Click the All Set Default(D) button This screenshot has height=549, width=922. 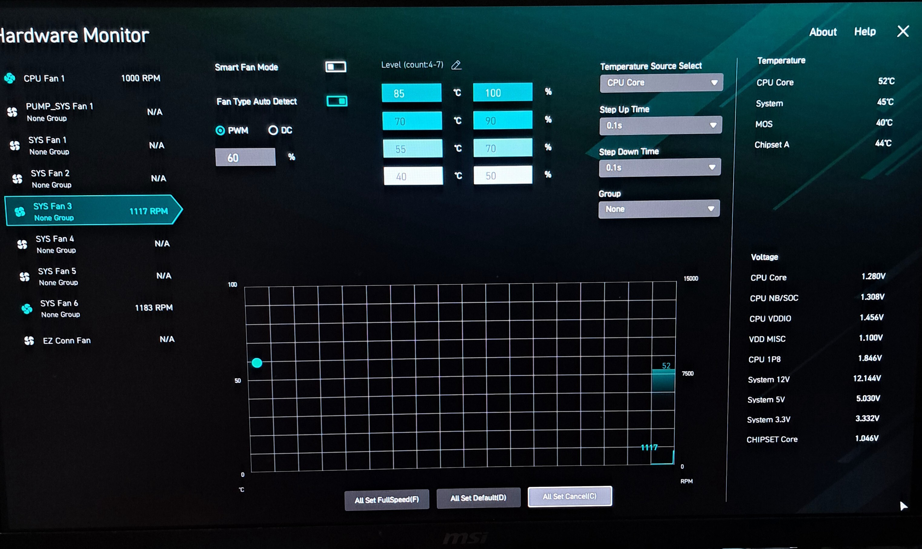(478, 498)
